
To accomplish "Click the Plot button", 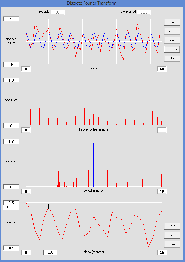I will pos(172,22).
